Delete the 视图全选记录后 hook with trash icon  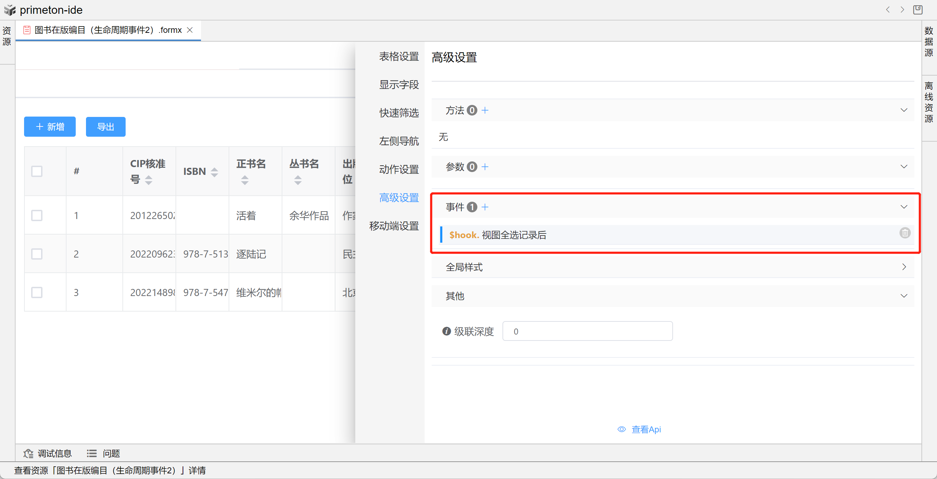905,233
